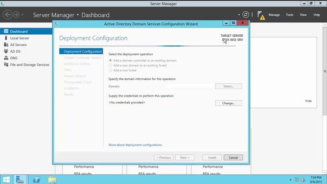The image size is (327, 184).
Task: Cancel the AD DS configuration wizard
Action: pyautogui.click(x=233, y=157)
